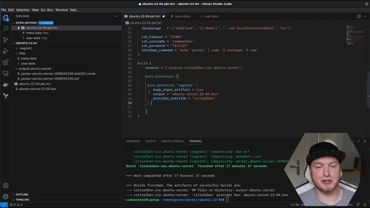Open the Explorer view in activity bar
The image size is (370, 208).
click(5, 18)
